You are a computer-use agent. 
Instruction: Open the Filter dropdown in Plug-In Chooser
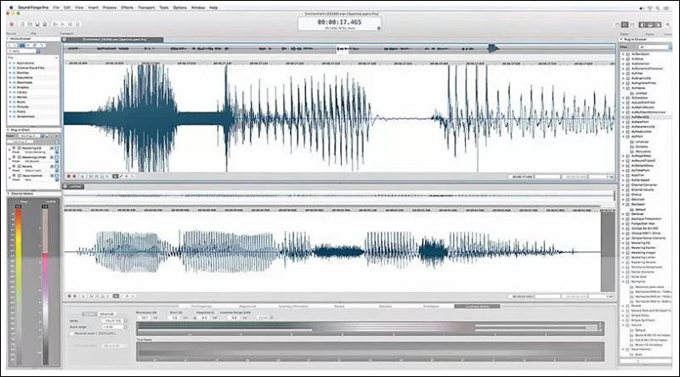(x=654, y=47)
